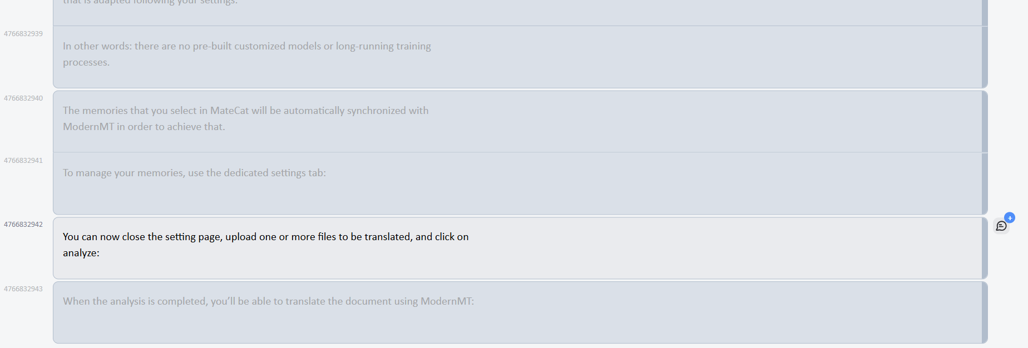
Task: Click the empty translation field of the active segment
Action: pos(723,248)
